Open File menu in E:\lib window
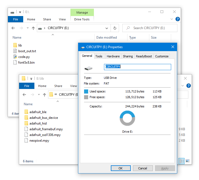The image size is (199, 180). [x=27, y=86]
